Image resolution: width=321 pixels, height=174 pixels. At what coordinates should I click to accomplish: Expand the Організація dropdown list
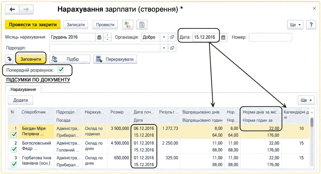164,37
